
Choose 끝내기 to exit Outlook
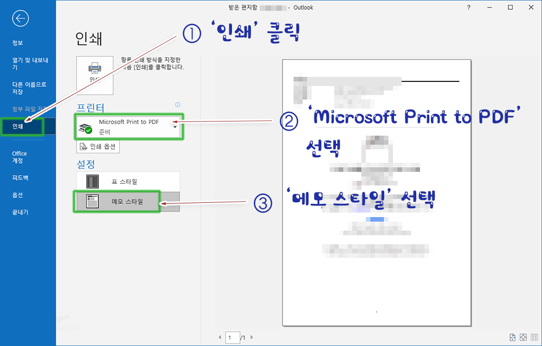pos(20,212)
